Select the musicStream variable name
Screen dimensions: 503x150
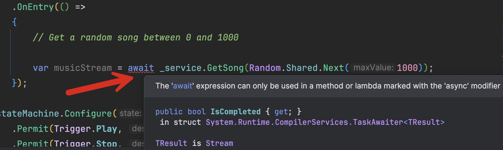pyautogui.click(x=83, y=68)
